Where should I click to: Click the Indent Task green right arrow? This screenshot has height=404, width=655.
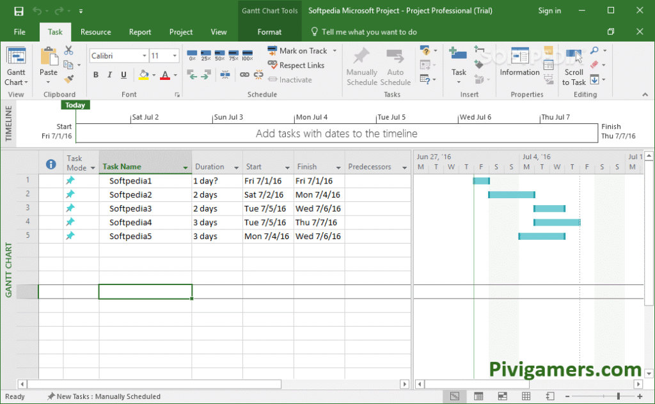(x=205, y=75)
